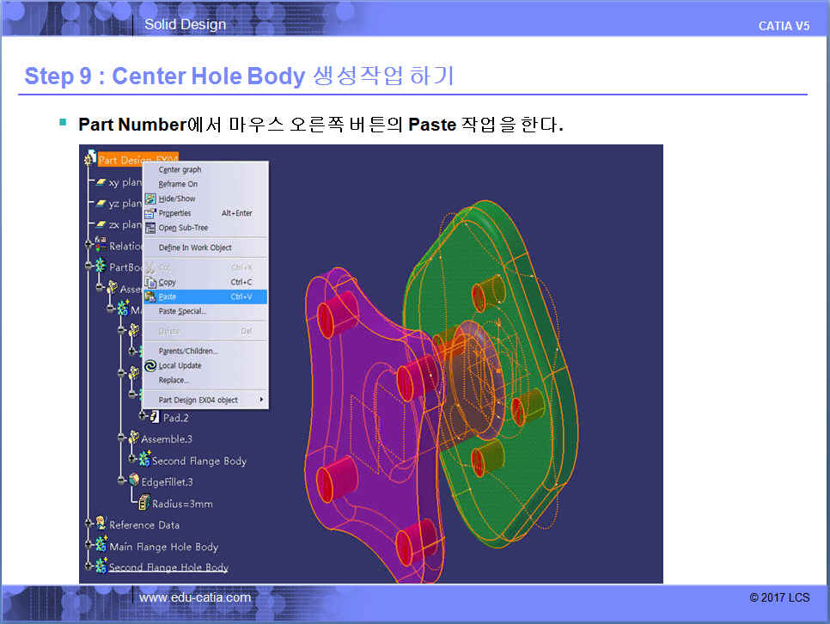Image resolution: width=830 pixels, height=624 pixels.
Task: Click the Local Update spiral icon
Action: (150, 365)
